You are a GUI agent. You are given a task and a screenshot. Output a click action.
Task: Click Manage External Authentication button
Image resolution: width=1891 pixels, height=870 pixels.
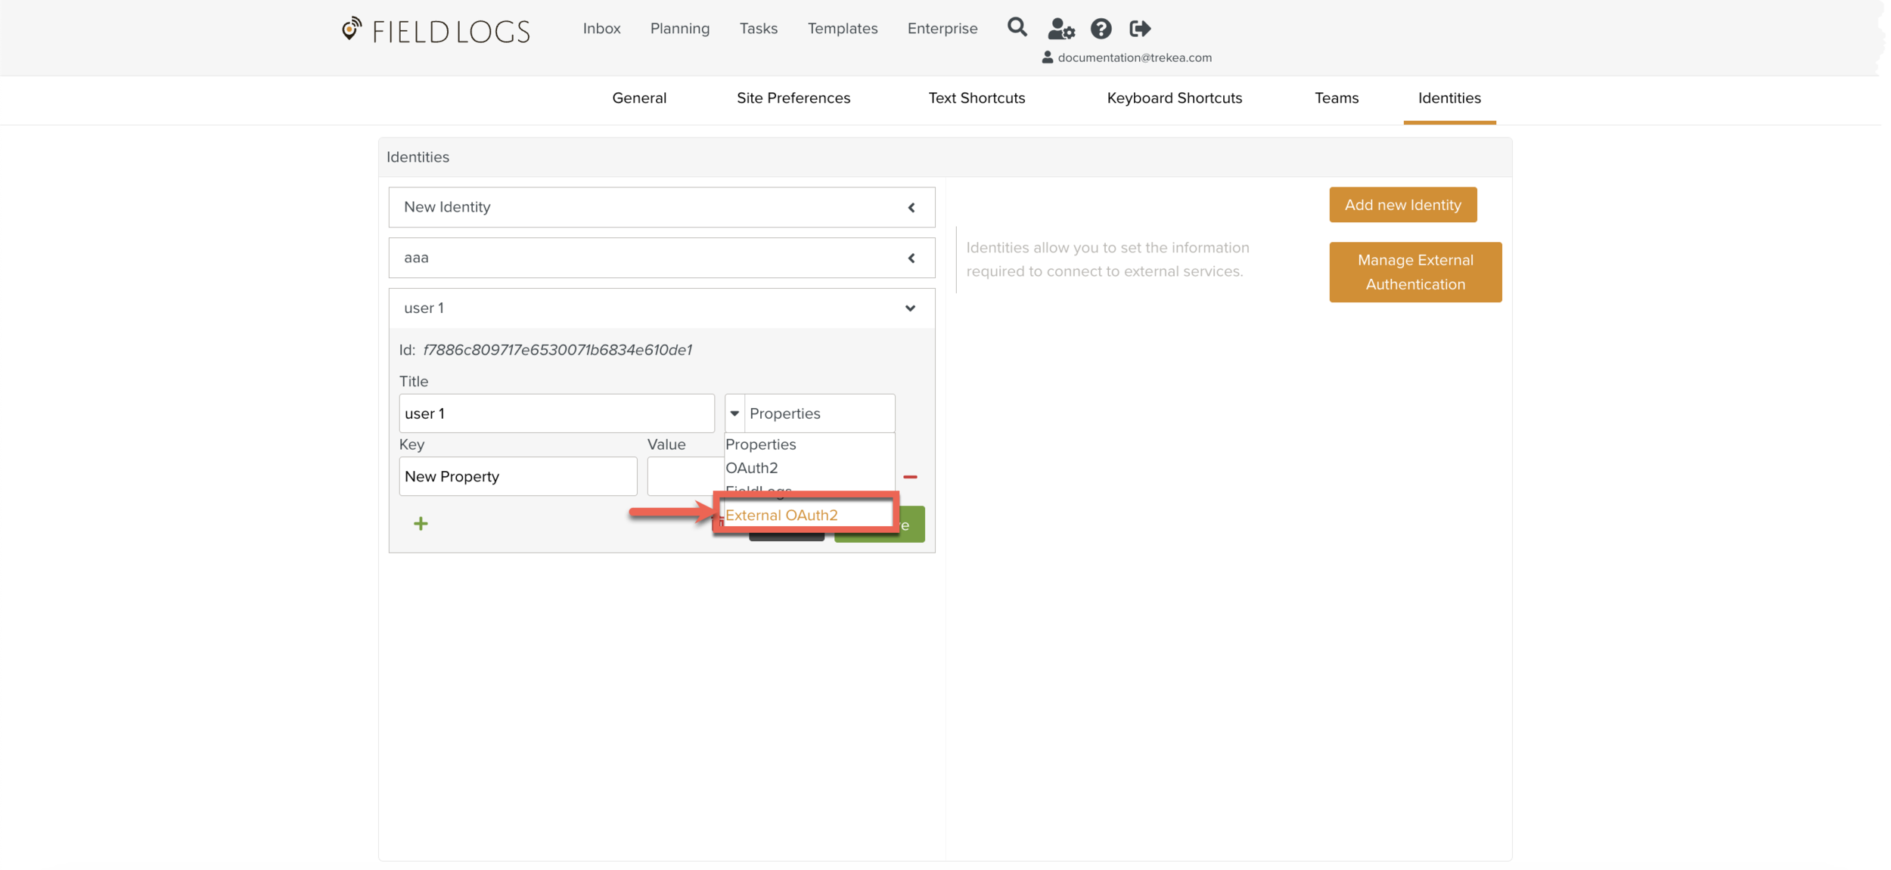click(x=1414, y=272)
